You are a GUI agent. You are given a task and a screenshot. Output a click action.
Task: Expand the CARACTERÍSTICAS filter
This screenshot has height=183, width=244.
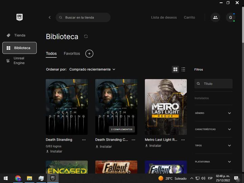point(213,129)
